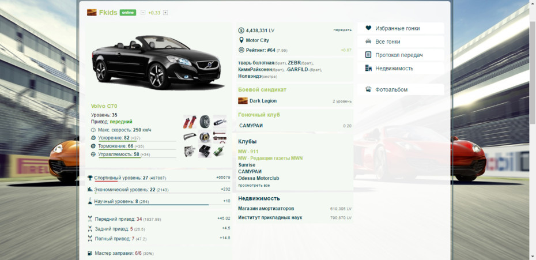This screenshot has height=260, width=536.
Task: Click the black ECU chip part icon
Action: (205, 151)
